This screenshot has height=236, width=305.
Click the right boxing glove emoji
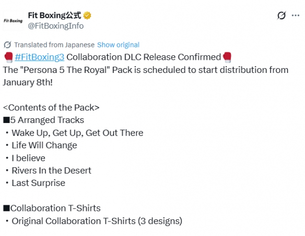click(227, 57)
